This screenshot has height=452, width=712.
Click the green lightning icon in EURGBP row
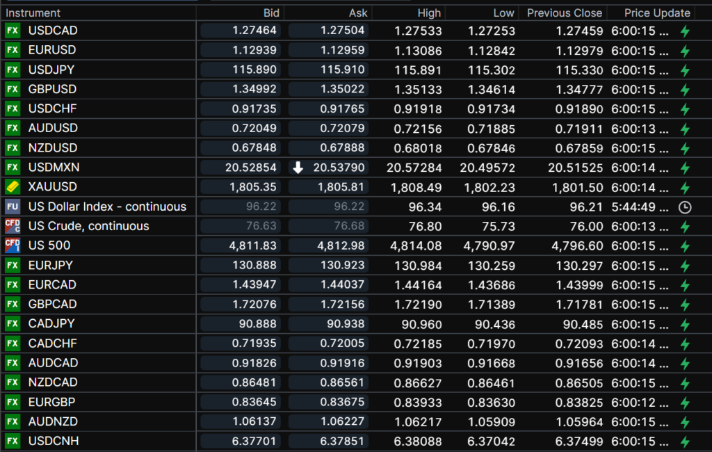[x=684, y=402]
